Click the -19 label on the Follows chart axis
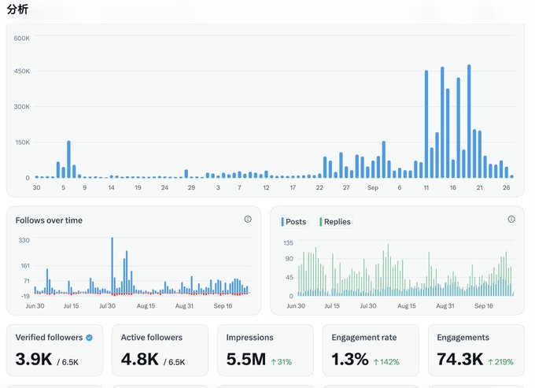This screenshot has height=388, width=535. pos(25,296)
